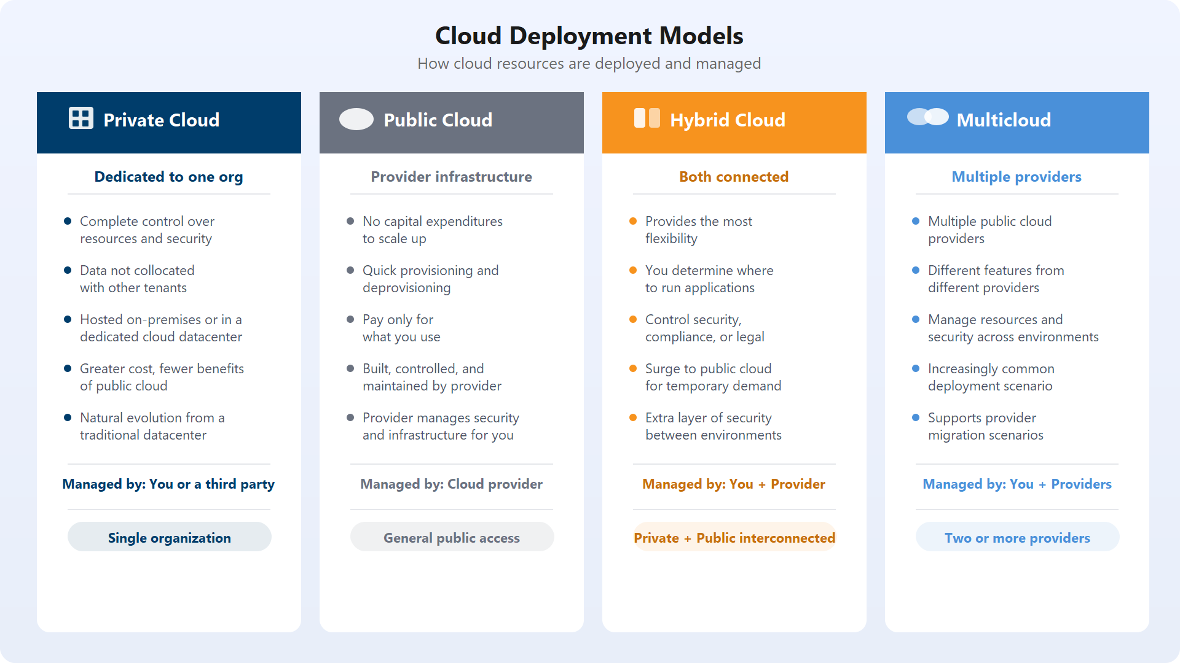This screenshot has height=663, width=1180.
Task: Click the bullet next to 'No capital expenditures'
Action: point(350,222)
